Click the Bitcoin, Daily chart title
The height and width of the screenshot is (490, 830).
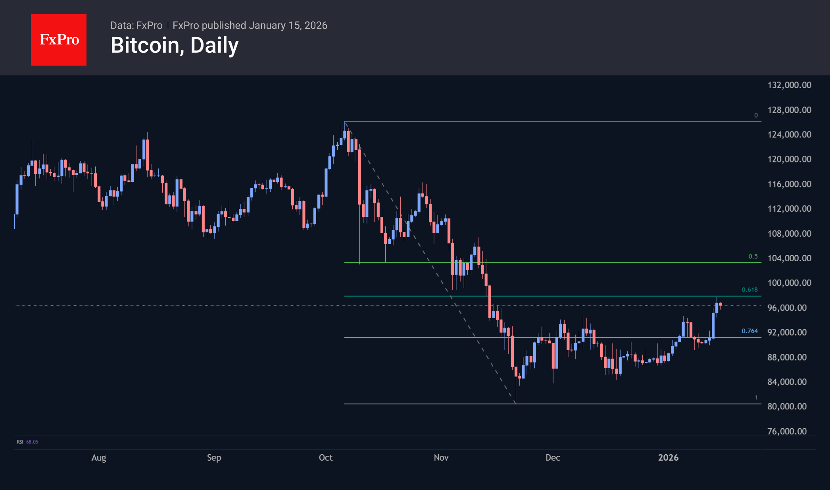tap(175, 45)
